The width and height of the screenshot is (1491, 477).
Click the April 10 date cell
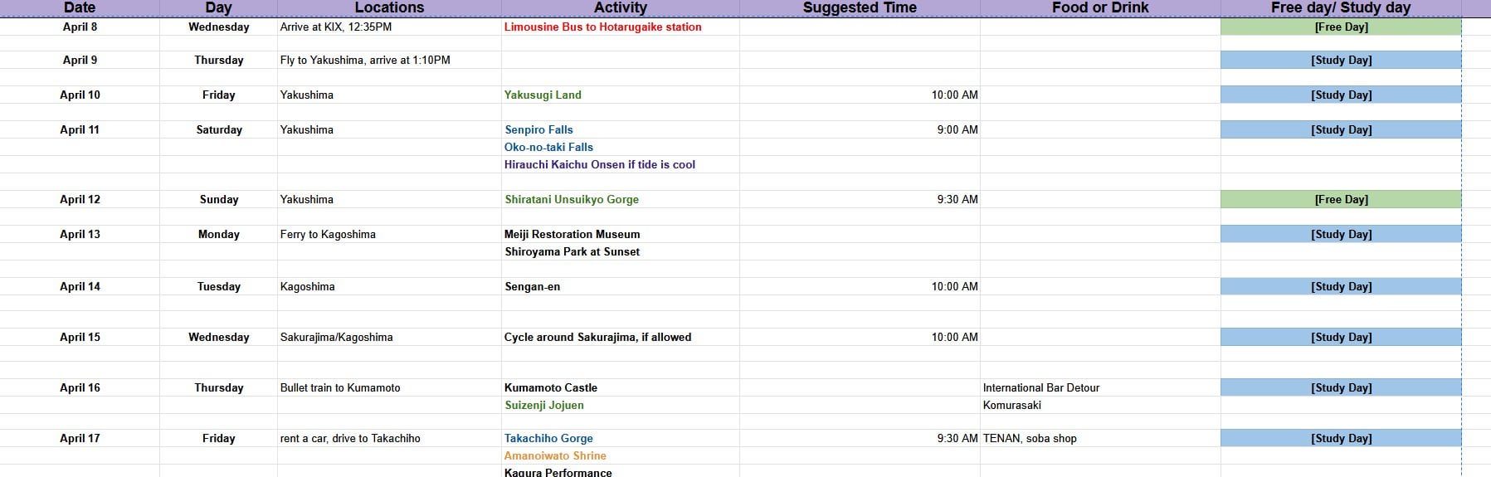tap(80, 95)
